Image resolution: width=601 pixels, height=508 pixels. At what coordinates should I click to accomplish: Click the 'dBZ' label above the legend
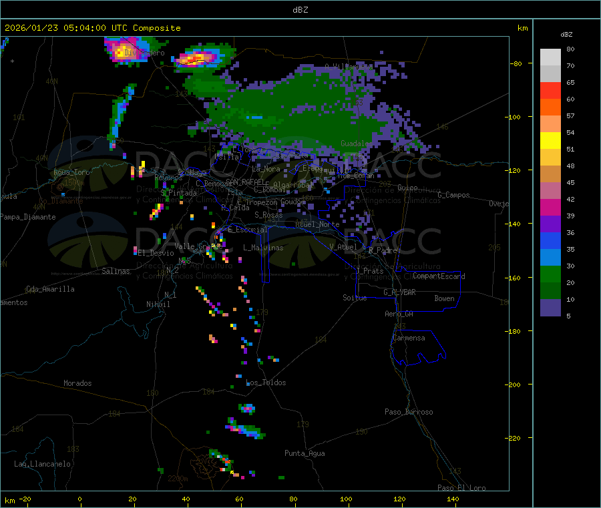(x=566, y=35)
